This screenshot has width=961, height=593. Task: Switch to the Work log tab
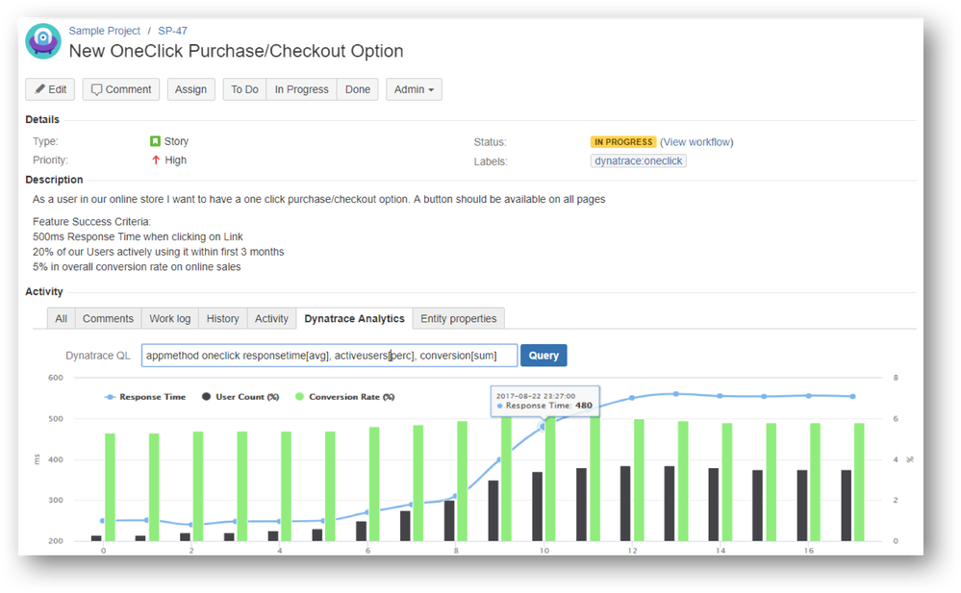click(169, 318)
